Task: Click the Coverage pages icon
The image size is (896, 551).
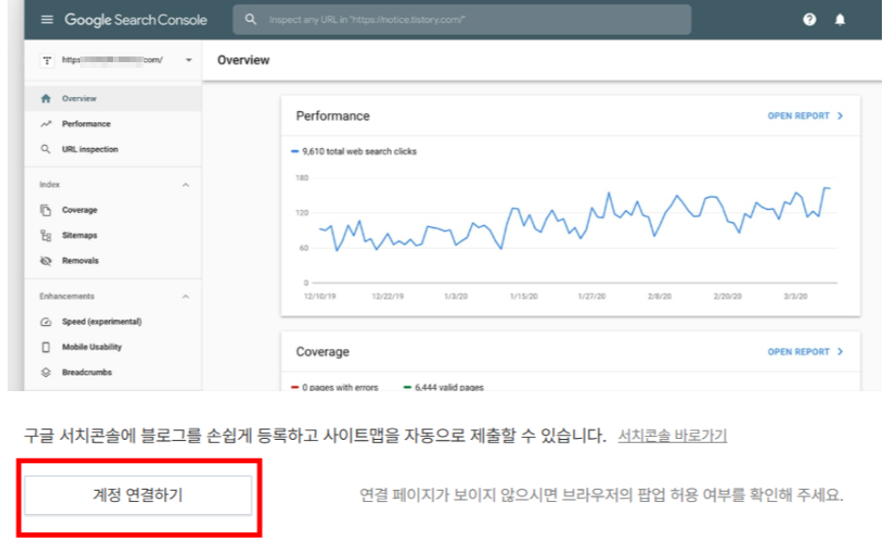Action: coord(46,210)
